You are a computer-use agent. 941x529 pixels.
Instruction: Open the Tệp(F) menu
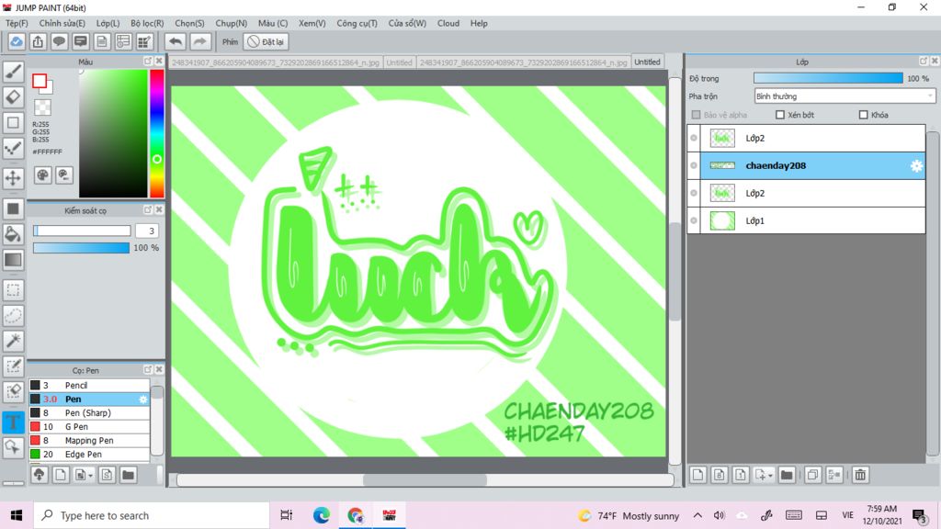tap(17, 23)
